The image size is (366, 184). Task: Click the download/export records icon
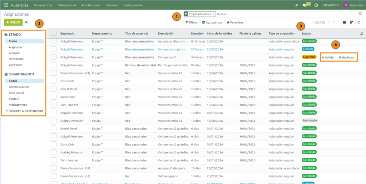tap(26, 22)
